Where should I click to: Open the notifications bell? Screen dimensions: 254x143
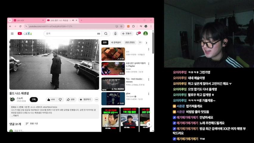point(138,34)
